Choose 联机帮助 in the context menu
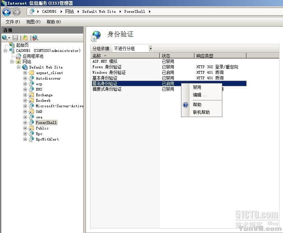The width and height of the screenshot is (283, 233). pos(201,112)
